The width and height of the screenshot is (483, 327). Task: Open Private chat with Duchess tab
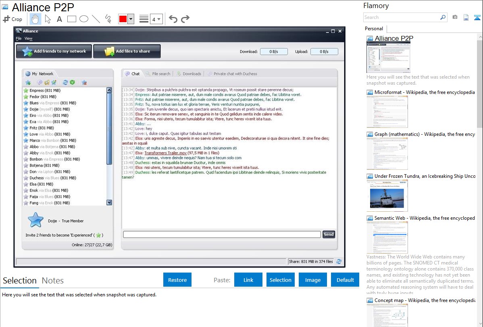[232, 74]
